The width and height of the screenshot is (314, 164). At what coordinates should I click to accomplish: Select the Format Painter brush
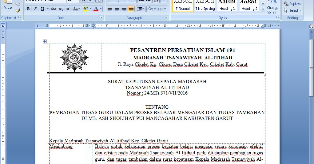click(x=18, y=10)
